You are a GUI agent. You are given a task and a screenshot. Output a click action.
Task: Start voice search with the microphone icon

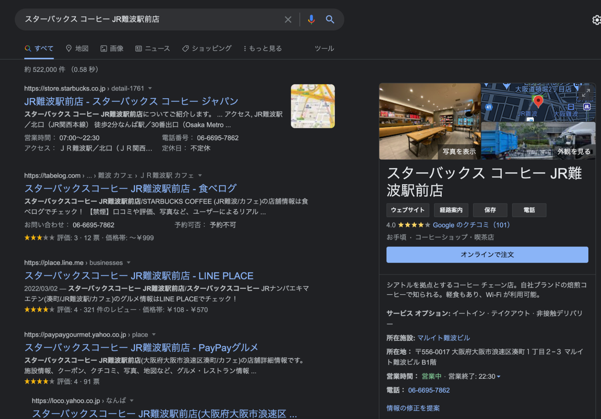pyautogui.click(x=311, y=20)
